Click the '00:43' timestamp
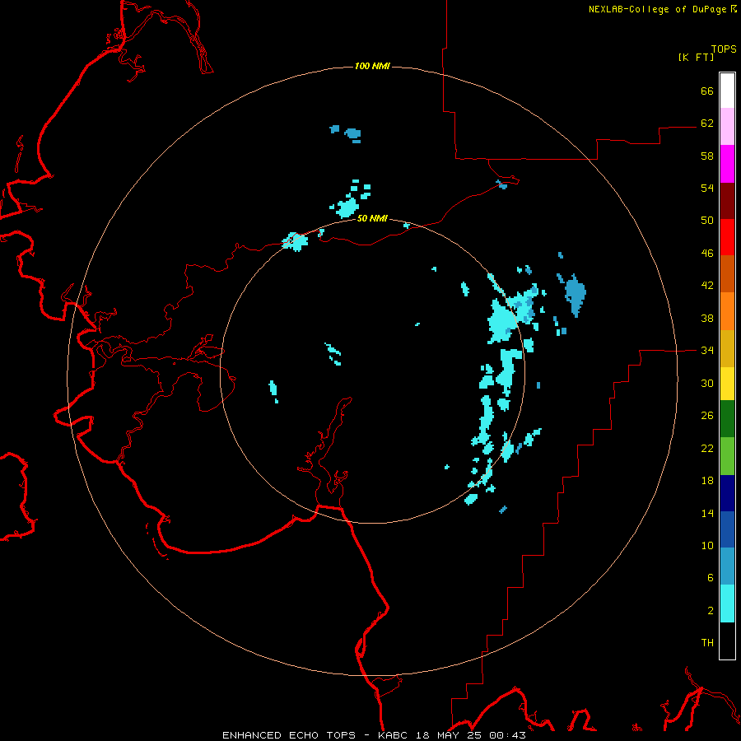 (507, 735)
